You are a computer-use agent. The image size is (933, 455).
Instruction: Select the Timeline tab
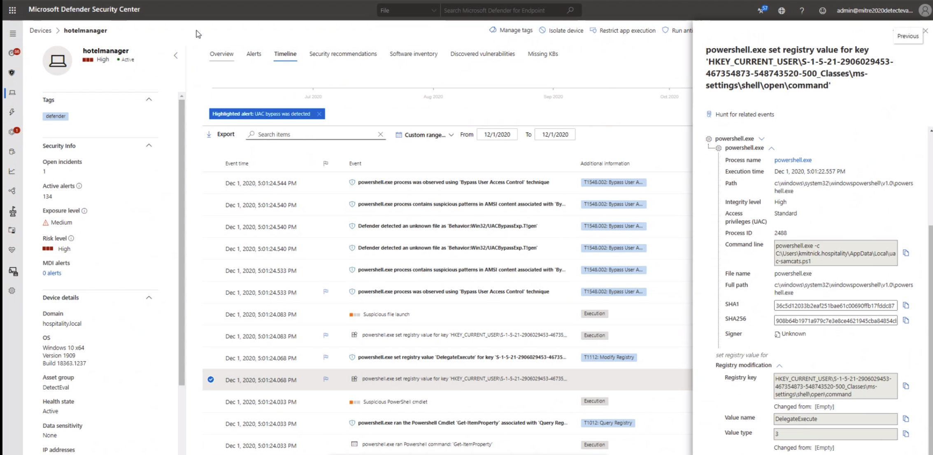[x=285, y=54]
